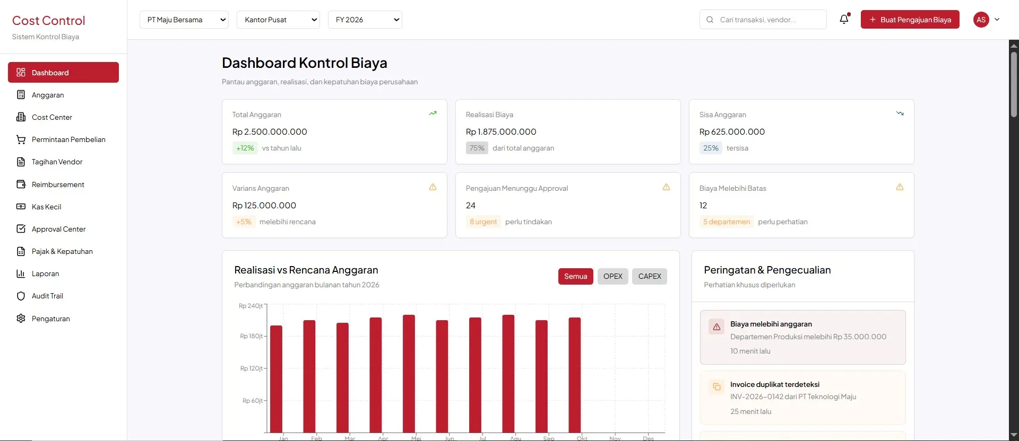This screenshot has height=441, width=1019.
Task: Expand the Kantor Pusat location dropdown
Action: point(278,20)
